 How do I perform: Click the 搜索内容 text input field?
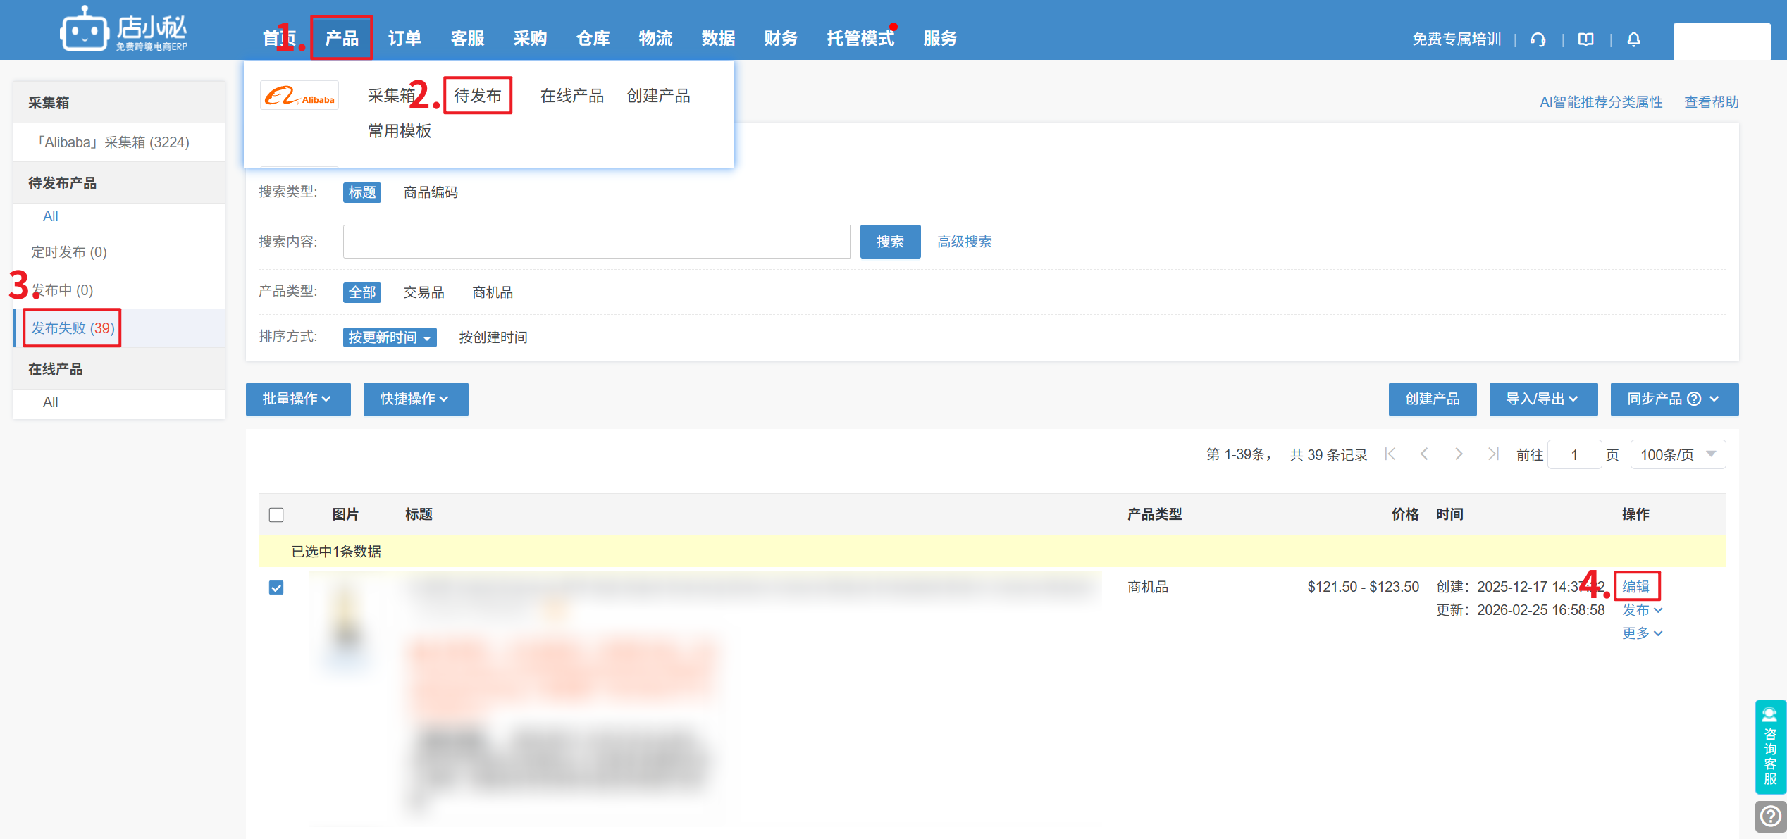pyautogui.click(x=596, y=242)
